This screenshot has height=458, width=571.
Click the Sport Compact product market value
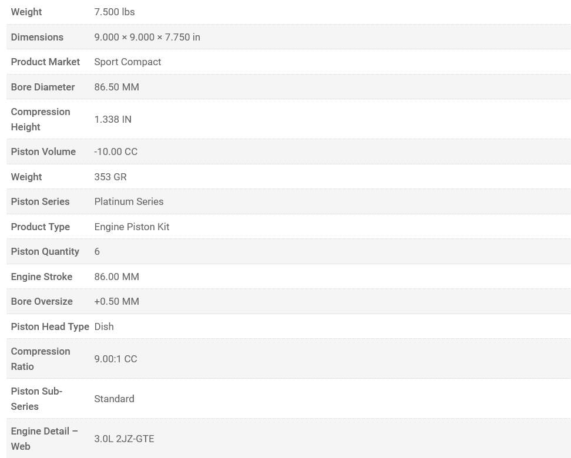point(127,62)
